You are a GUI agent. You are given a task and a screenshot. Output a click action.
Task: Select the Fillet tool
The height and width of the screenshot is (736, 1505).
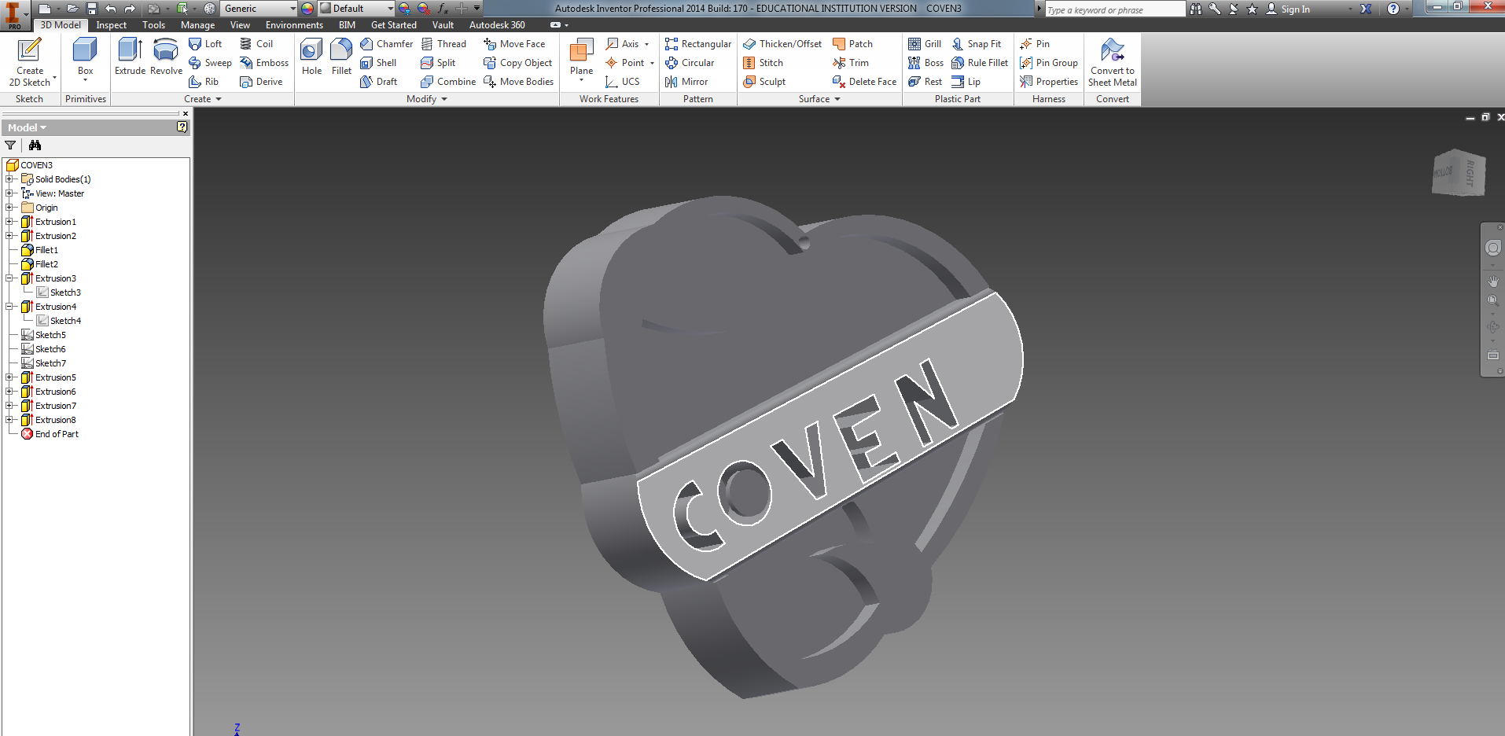(341, 57)
